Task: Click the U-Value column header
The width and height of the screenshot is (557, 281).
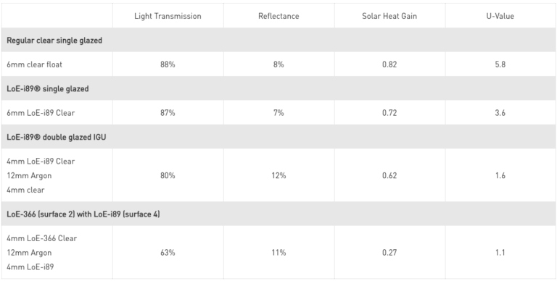Action: pos(500,16)
